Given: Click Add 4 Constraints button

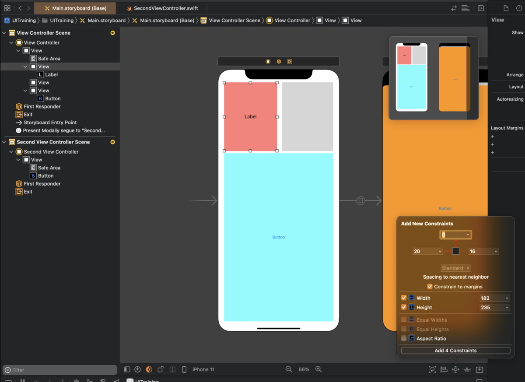Looking at the screenshot, I should 455,350.
